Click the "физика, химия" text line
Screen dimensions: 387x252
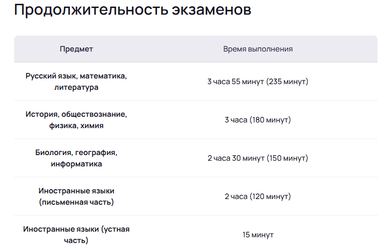tap(76, 126)
